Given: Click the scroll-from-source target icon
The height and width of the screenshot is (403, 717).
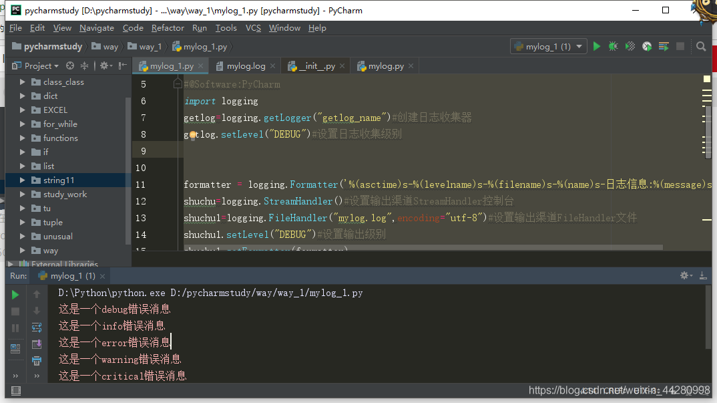Looking at the screenshot, I should (70, 66).
